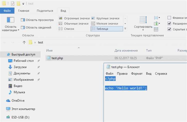Open Изображения folder

coord(24,80)
